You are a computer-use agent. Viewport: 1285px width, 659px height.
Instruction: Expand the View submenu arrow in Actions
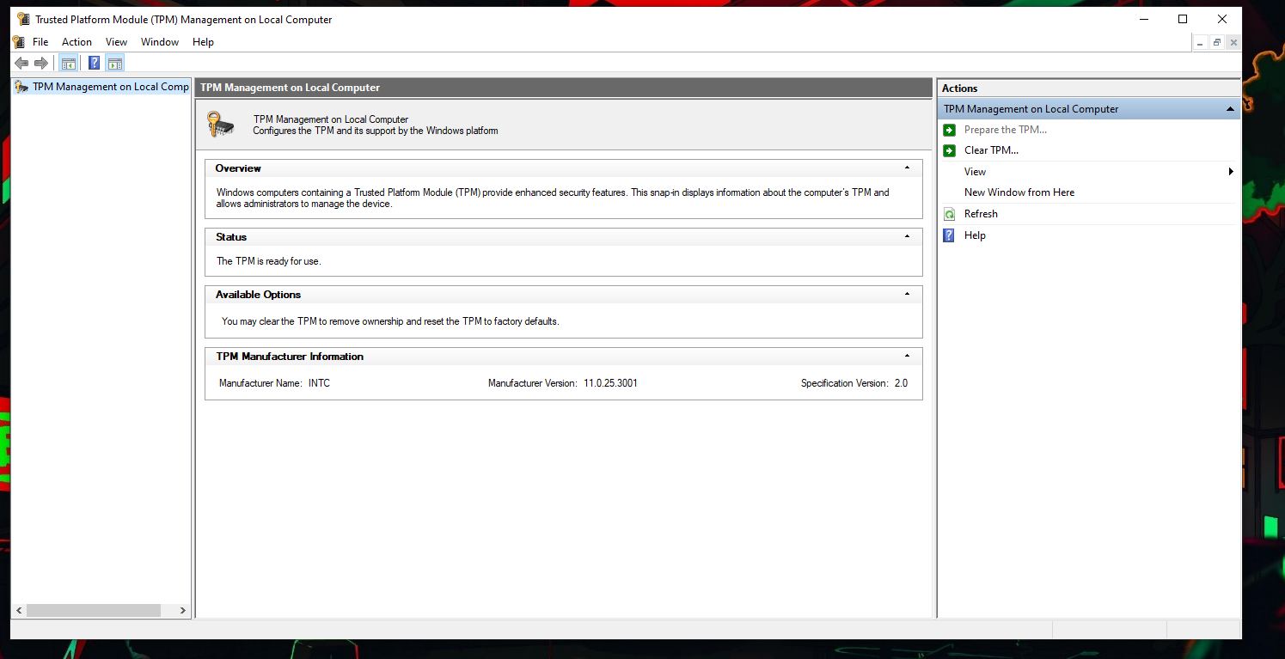tap(1231, 172)
